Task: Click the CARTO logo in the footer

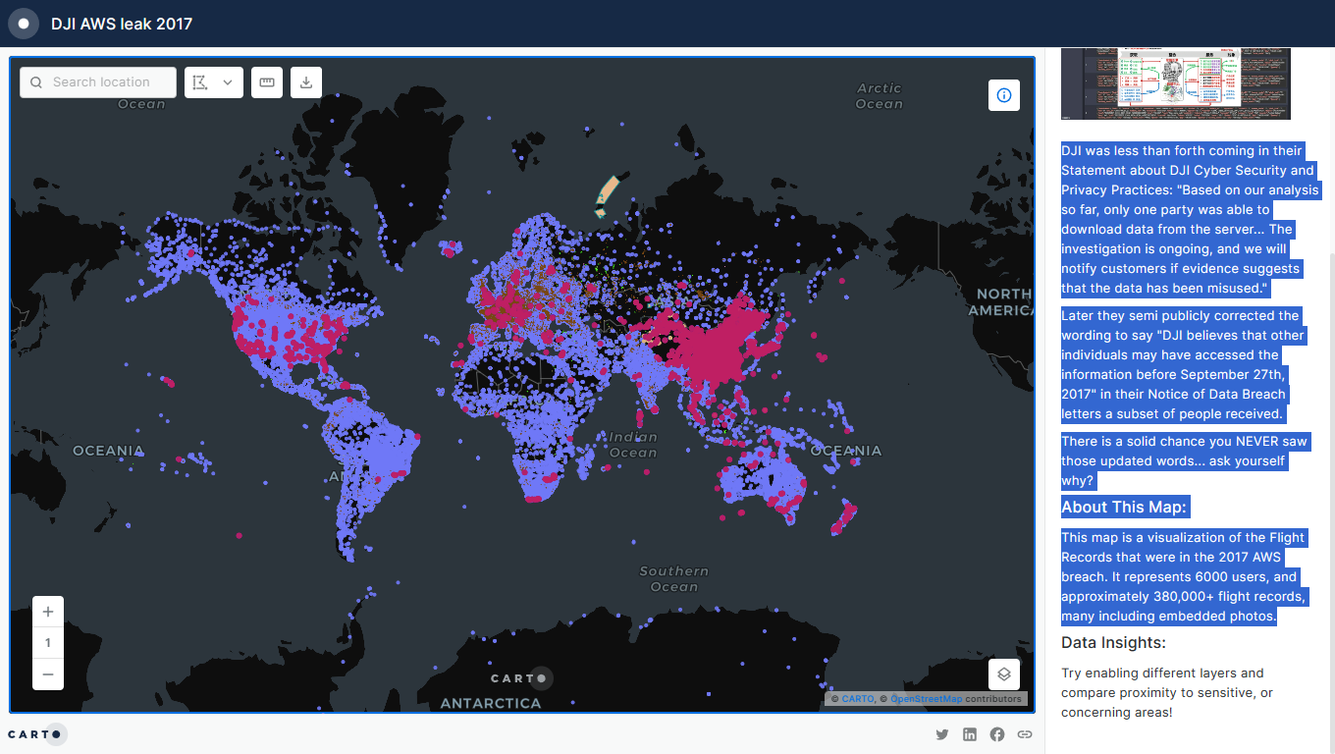Action: tap(36, 733)
